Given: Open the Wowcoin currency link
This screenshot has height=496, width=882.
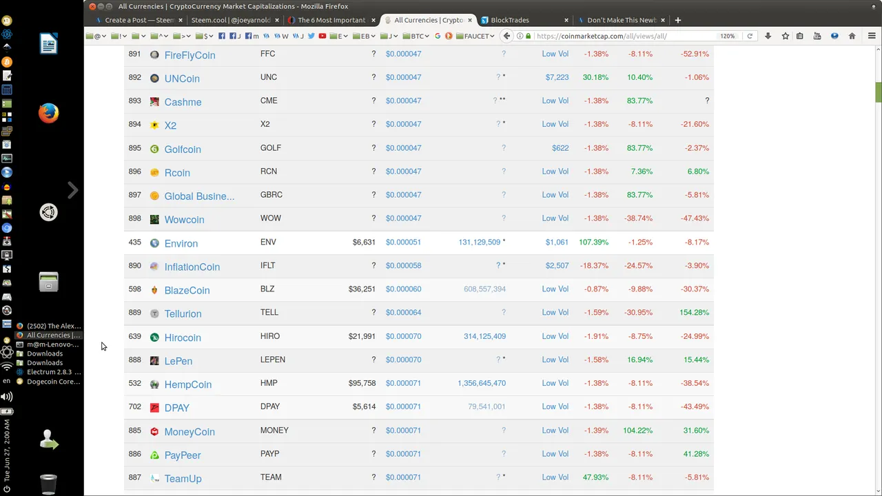Looking at the screenshot, I should pyautogui.click(x=184, y=220).
